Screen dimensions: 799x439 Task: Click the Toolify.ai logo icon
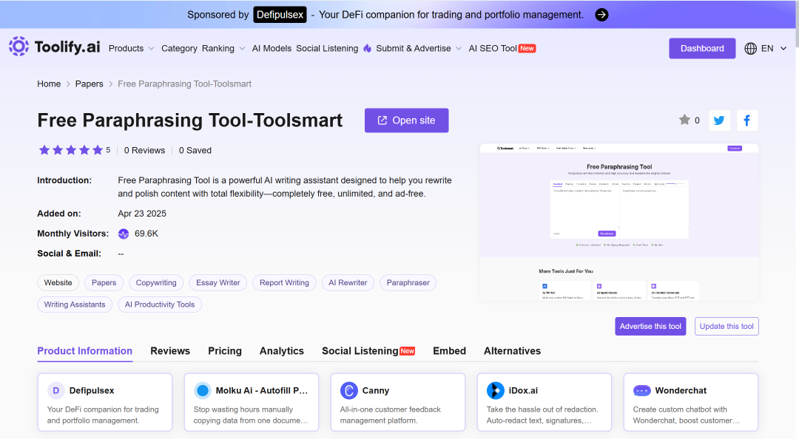pos(18,47)
